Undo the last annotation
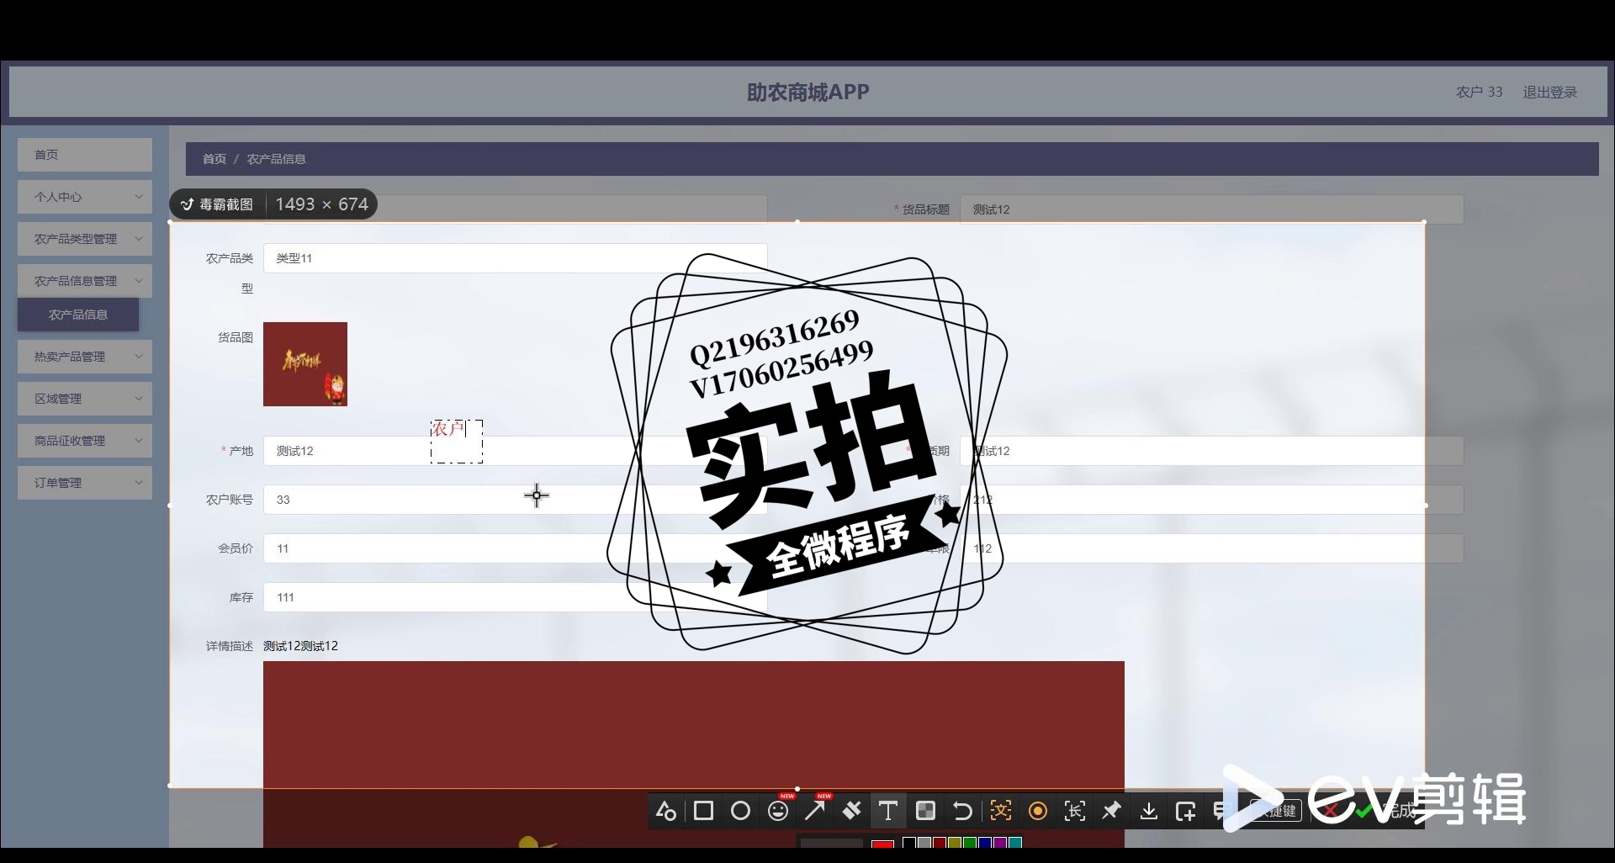Image resolution: width=1615 pixels, height=863 pixels. (962, 811)
